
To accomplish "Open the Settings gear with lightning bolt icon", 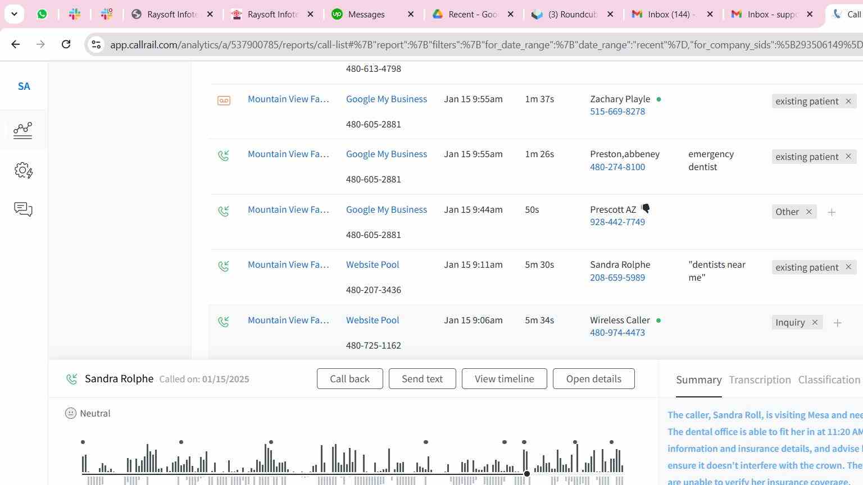I will [x=24, y=171].
